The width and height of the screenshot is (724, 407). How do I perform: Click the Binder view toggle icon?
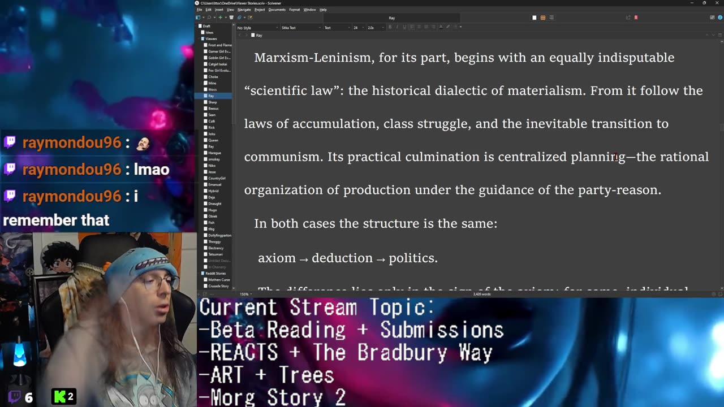tap(198, 18)
